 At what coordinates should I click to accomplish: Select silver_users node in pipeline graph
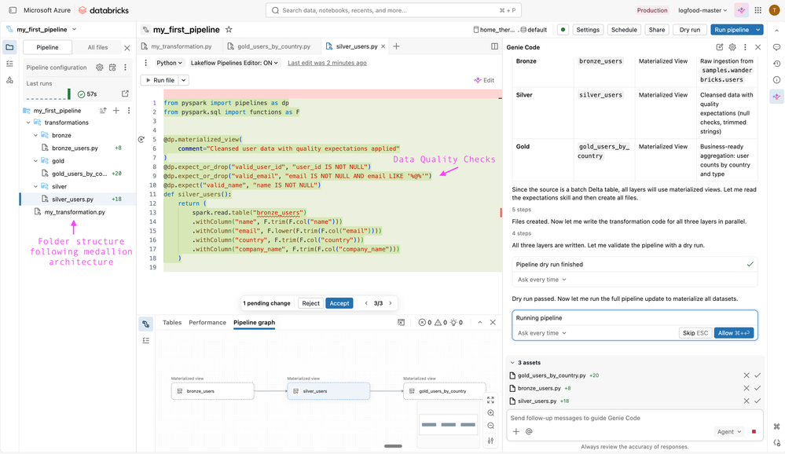click(x=328, y=391)
